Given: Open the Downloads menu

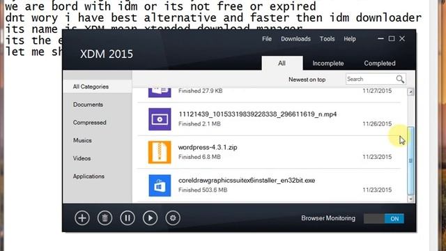Looking at the screenshot, I should click(x=295, y=39).
